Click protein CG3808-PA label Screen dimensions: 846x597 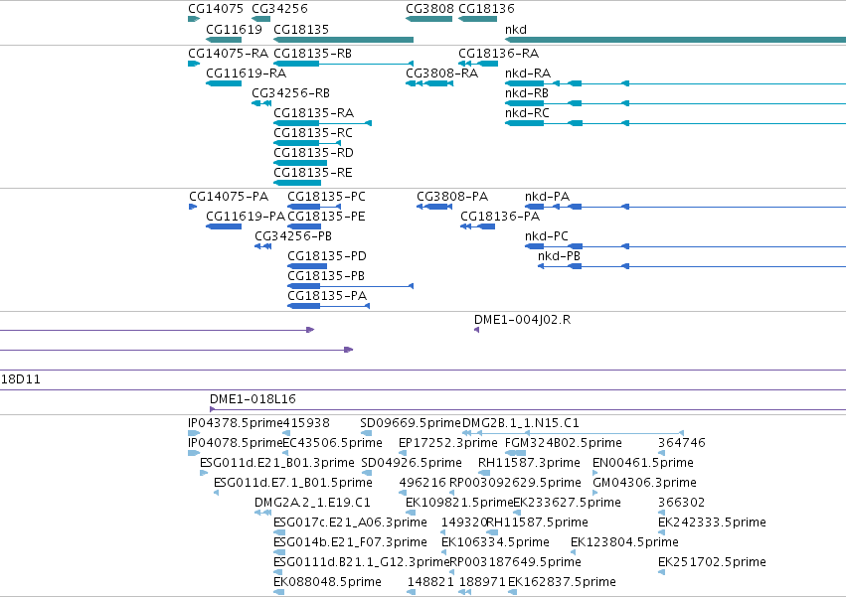[x=452, y=197]
